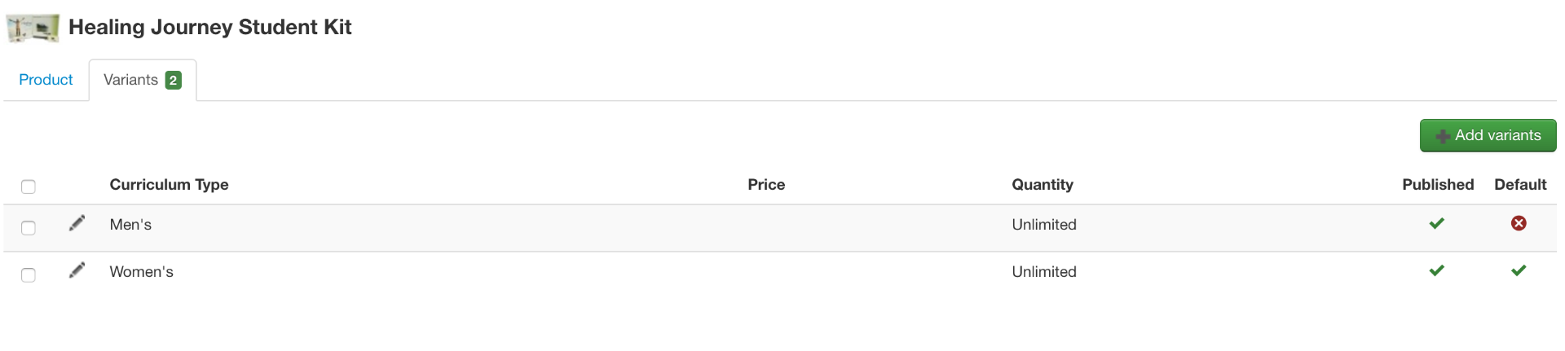1565x351 pixels.
Task: Click the Healing Journey product thumbnail
Action: (x=33, y=28)
